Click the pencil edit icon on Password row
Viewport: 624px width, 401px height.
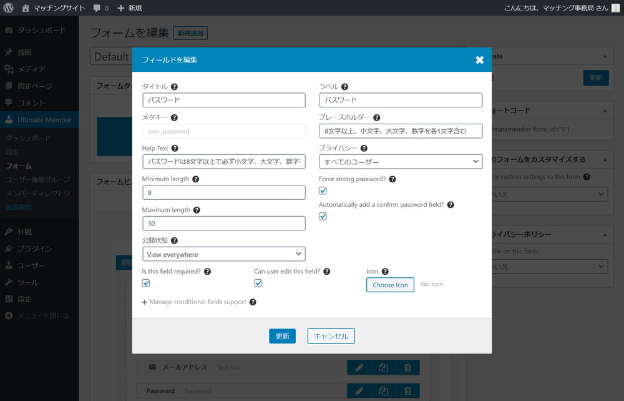(359, 391)
